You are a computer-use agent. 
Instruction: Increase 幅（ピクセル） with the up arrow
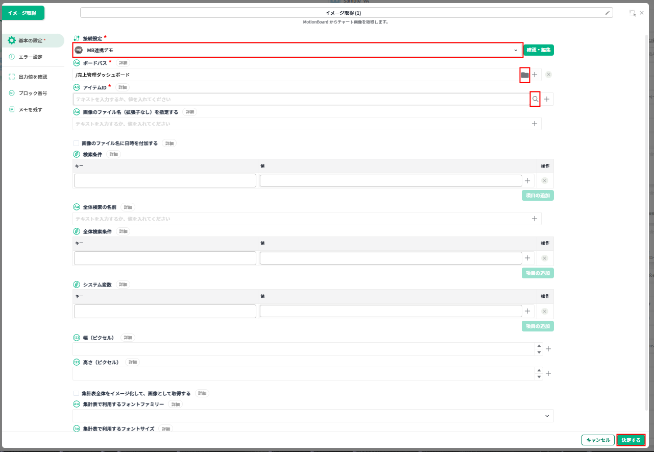click(539, 346)
